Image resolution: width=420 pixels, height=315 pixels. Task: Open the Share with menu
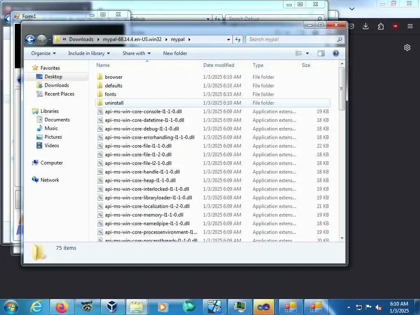pyautogui.click(x=136, y=53)
